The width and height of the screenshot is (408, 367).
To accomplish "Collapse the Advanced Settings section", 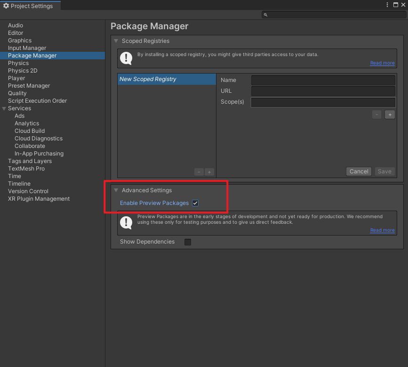I will pyautogui.click(x=116, y=190).
